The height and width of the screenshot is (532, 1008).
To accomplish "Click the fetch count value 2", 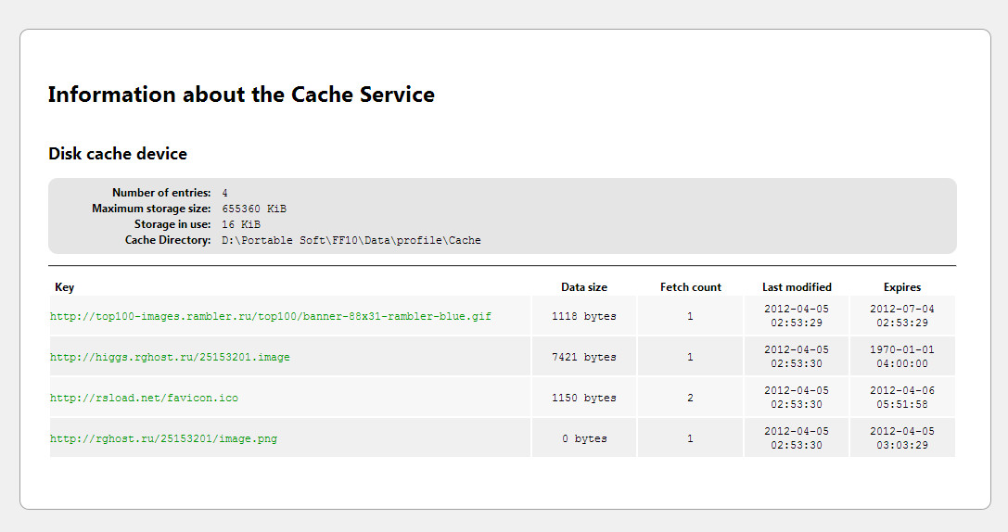I will tap(691, 399).
